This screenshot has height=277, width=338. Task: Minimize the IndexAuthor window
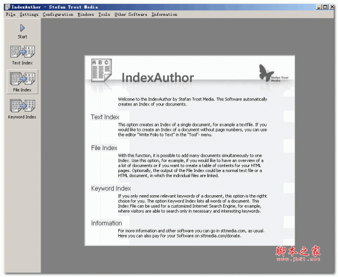point(319,7)
